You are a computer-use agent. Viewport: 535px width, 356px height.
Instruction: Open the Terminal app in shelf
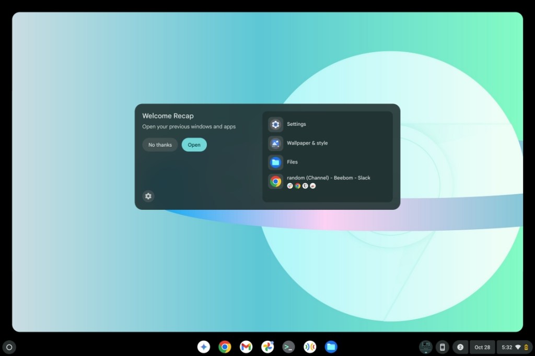(288, 347)
